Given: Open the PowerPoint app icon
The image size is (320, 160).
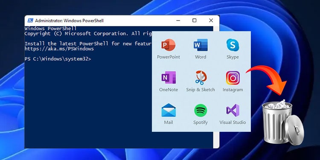Looking at the screenshot, I should tap(169, 45).
